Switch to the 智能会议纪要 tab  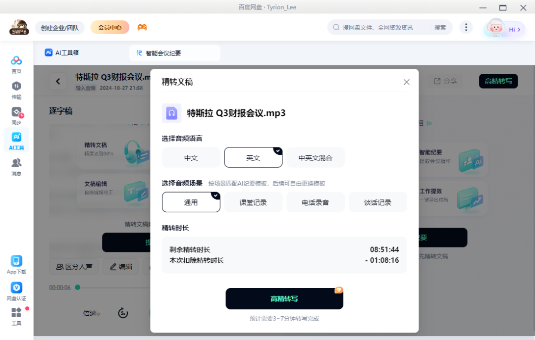point(175,53)
